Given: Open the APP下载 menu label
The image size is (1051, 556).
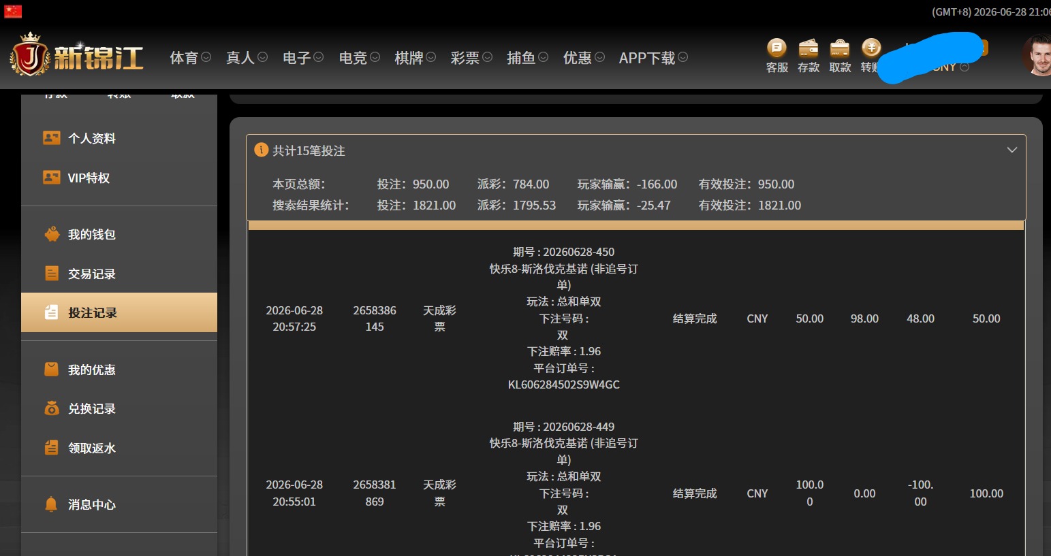Looking at the screenshot, I should pyautogui.click(x=647, y=58).
